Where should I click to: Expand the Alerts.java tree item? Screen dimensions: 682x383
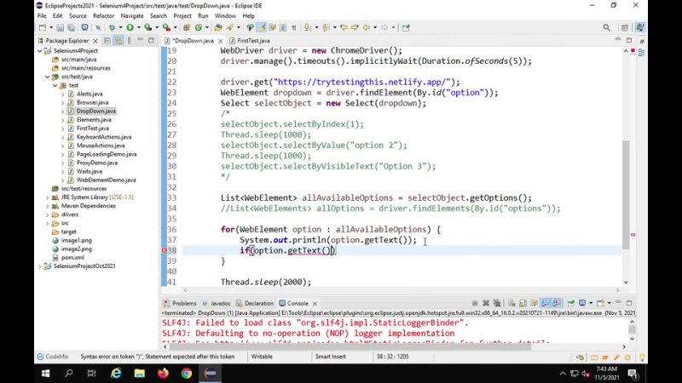point(63,94)
